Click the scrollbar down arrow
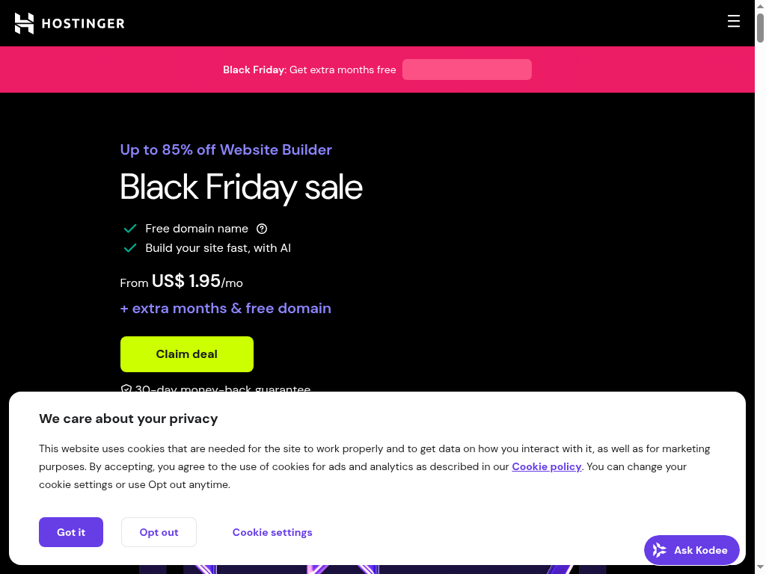This screenshot has width=766, height=574. tap(760, 567)
